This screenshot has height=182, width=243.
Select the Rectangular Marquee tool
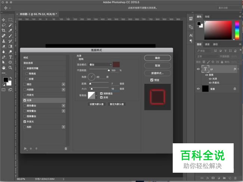pyautogui.click(x=10, y=20)
